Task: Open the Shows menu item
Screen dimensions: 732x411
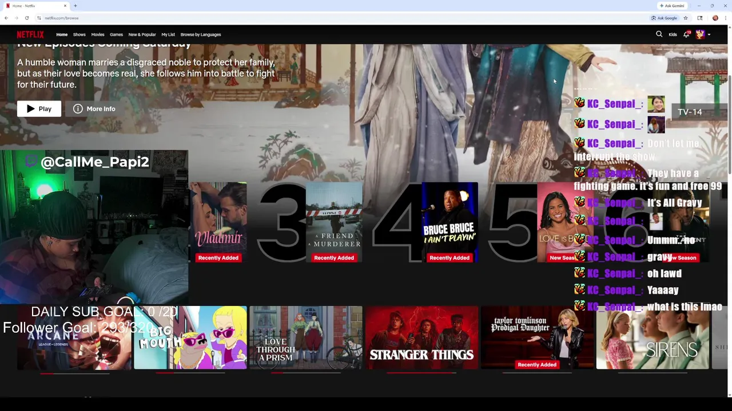Action: (79, 34)
